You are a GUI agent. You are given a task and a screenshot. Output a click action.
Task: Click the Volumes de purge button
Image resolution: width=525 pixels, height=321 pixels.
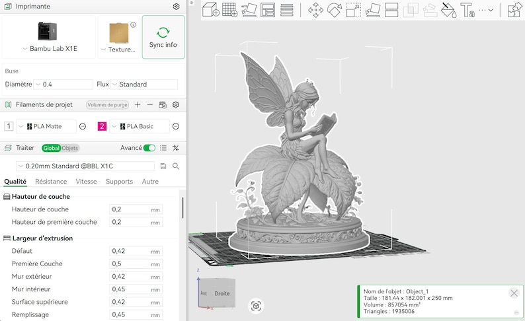pyautogui.click(x=108, y=104)
